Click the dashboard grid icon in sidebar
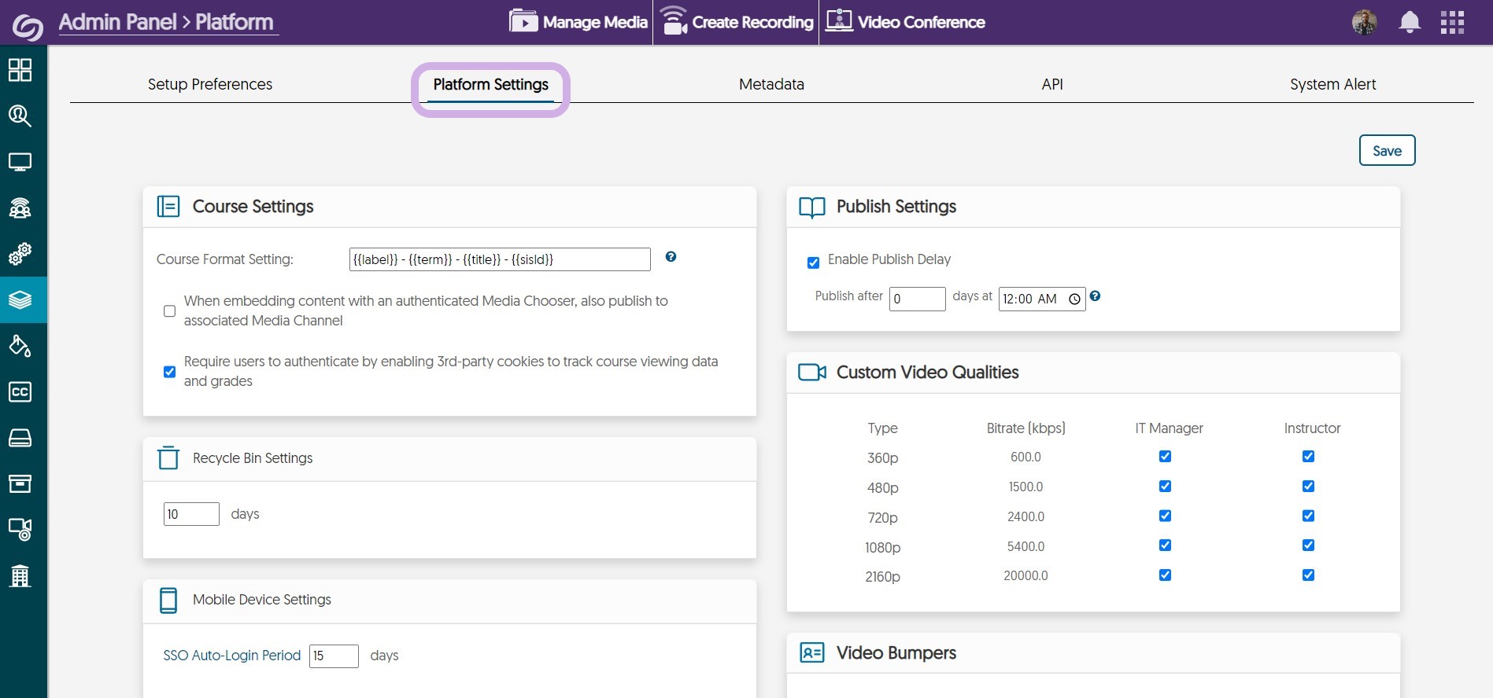The image size is (1493, 698). point(20,70)
